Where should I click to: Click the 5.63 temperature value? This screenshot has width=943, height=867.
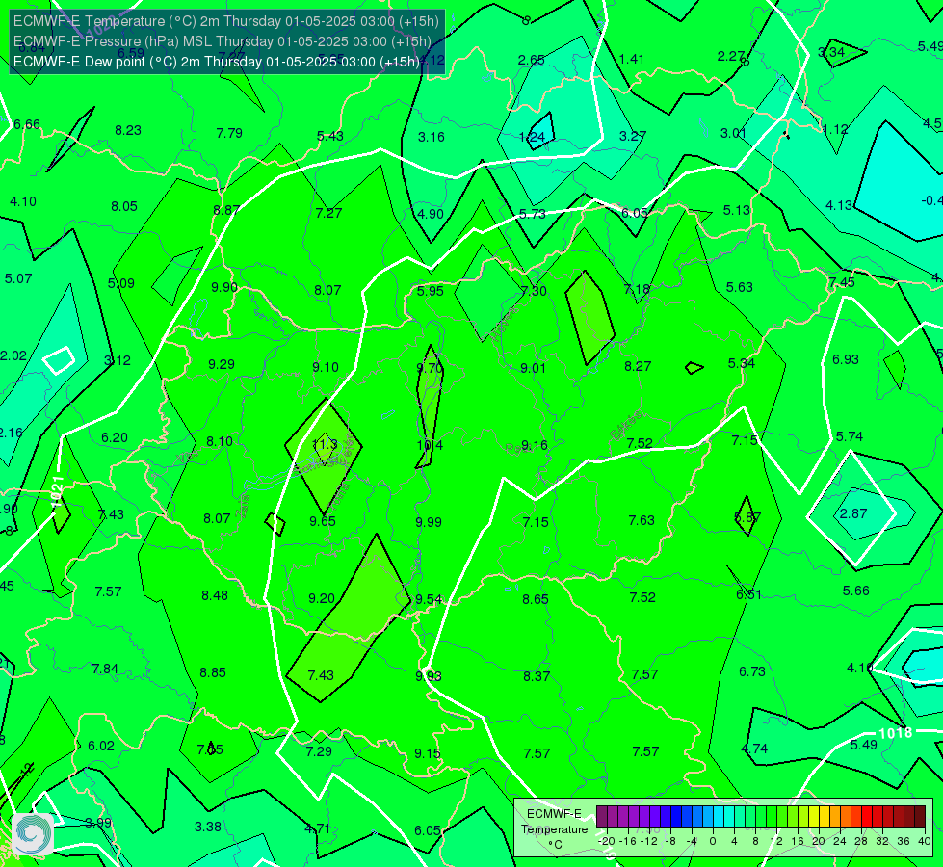point(740,288)
